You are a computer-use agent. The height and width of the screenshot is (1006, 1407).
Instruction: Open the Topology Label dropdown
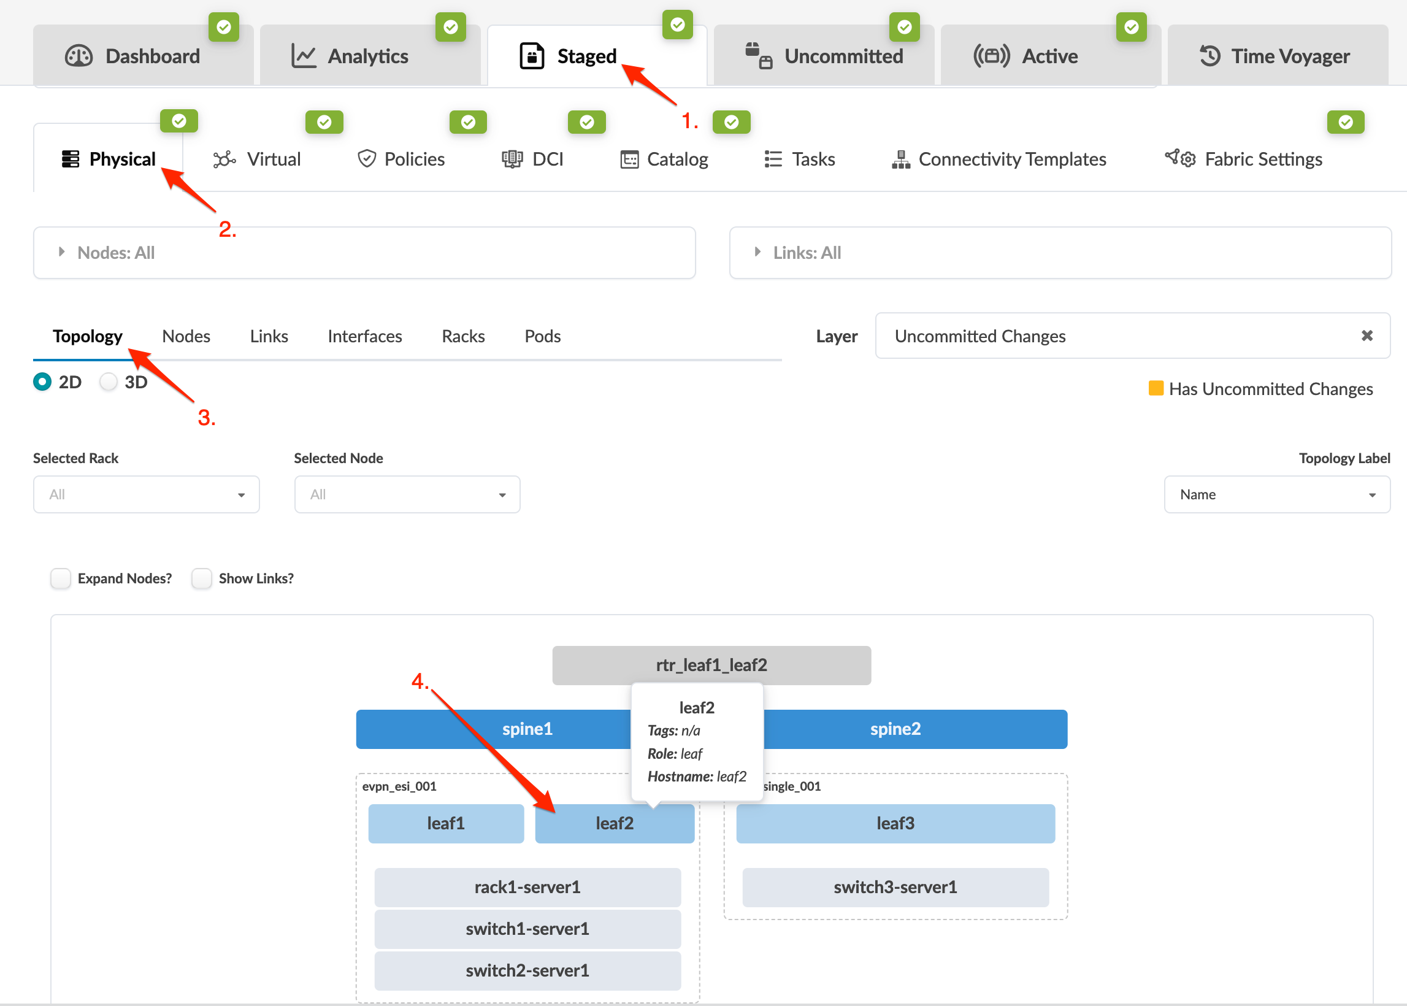pyautogui.click(x=1277, y=494)
